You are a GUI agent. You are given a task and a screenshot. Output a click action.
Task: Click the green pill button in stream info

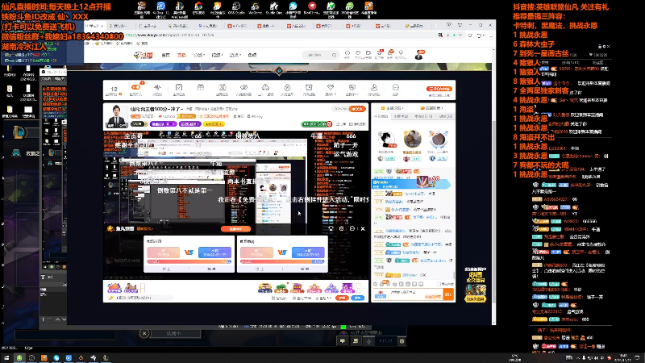(317, 124)
